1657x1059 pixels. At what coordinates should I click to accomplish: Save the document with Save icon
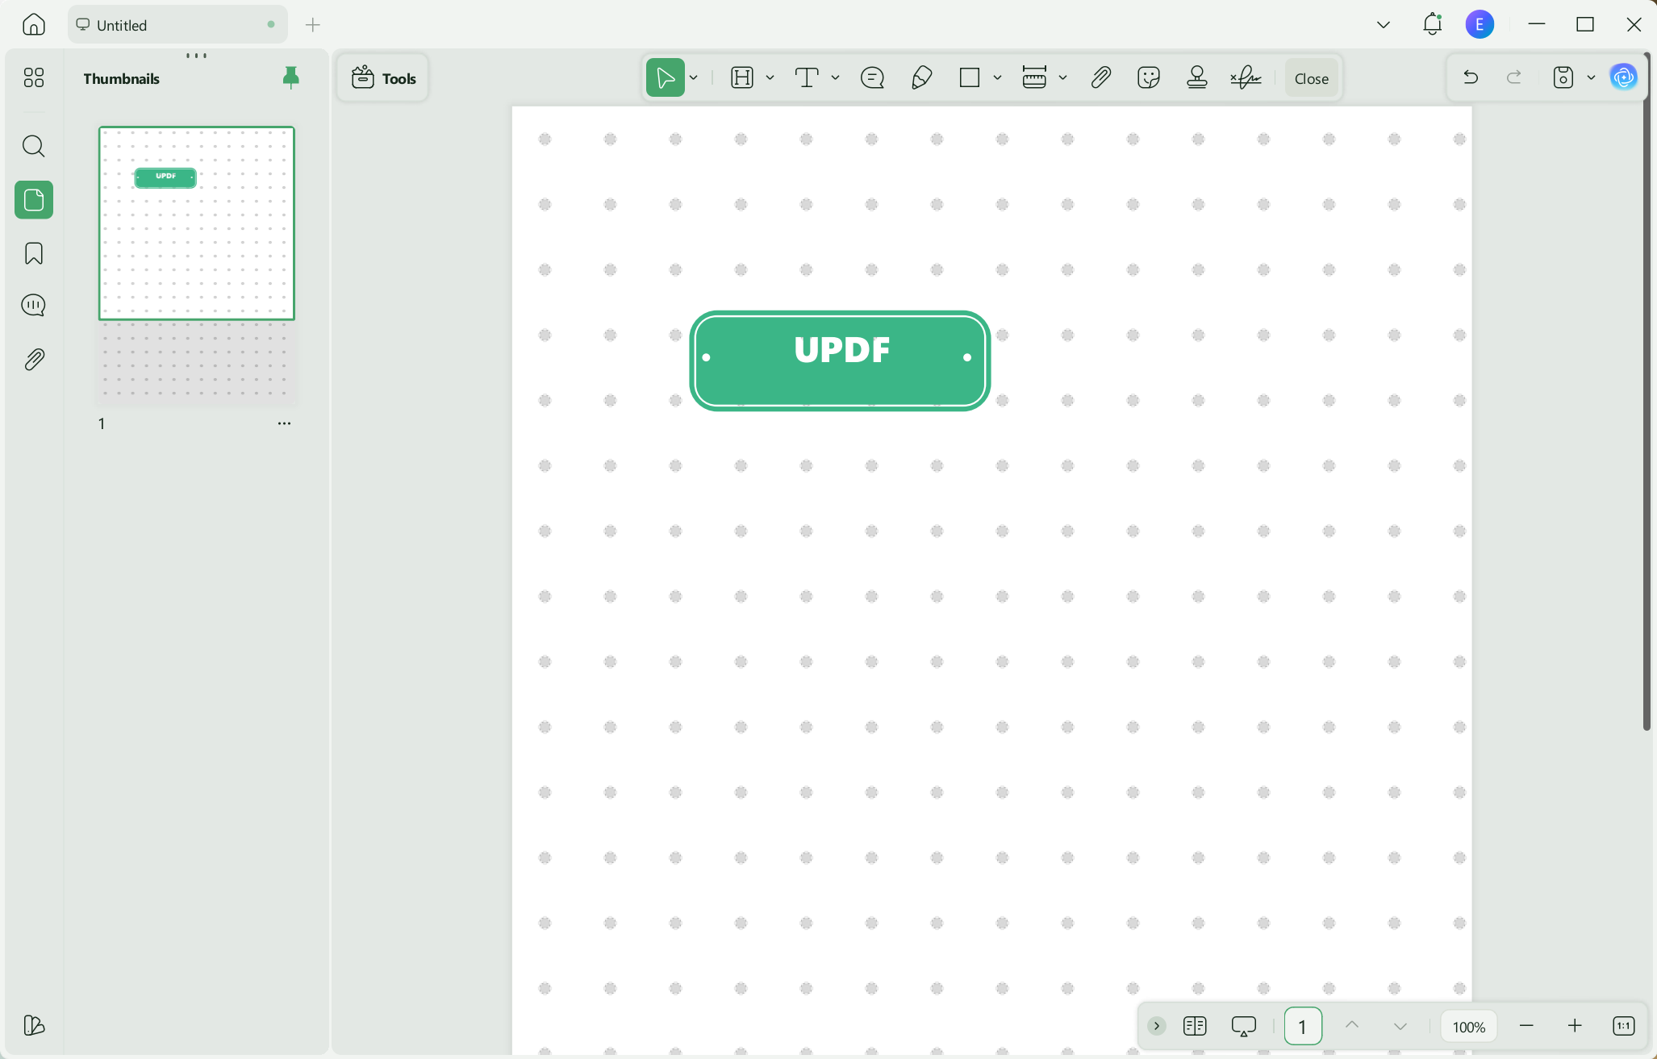coord(1563,77)
